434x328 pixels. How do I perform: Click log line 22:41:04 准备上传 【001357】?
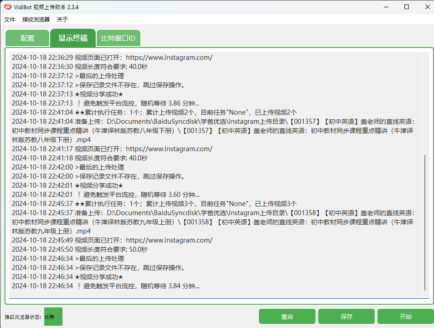coord(213,131)
